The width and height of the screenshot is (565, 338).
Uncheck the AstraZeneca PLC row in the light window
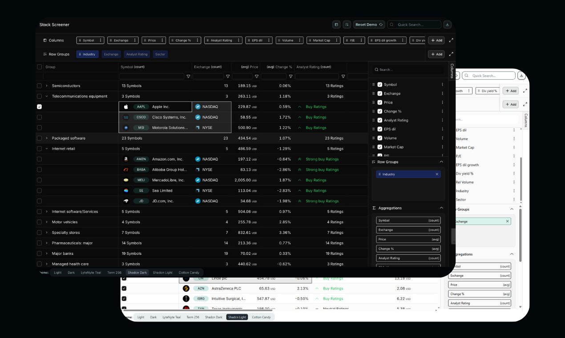pyautogui.click(x=124, y=288)
